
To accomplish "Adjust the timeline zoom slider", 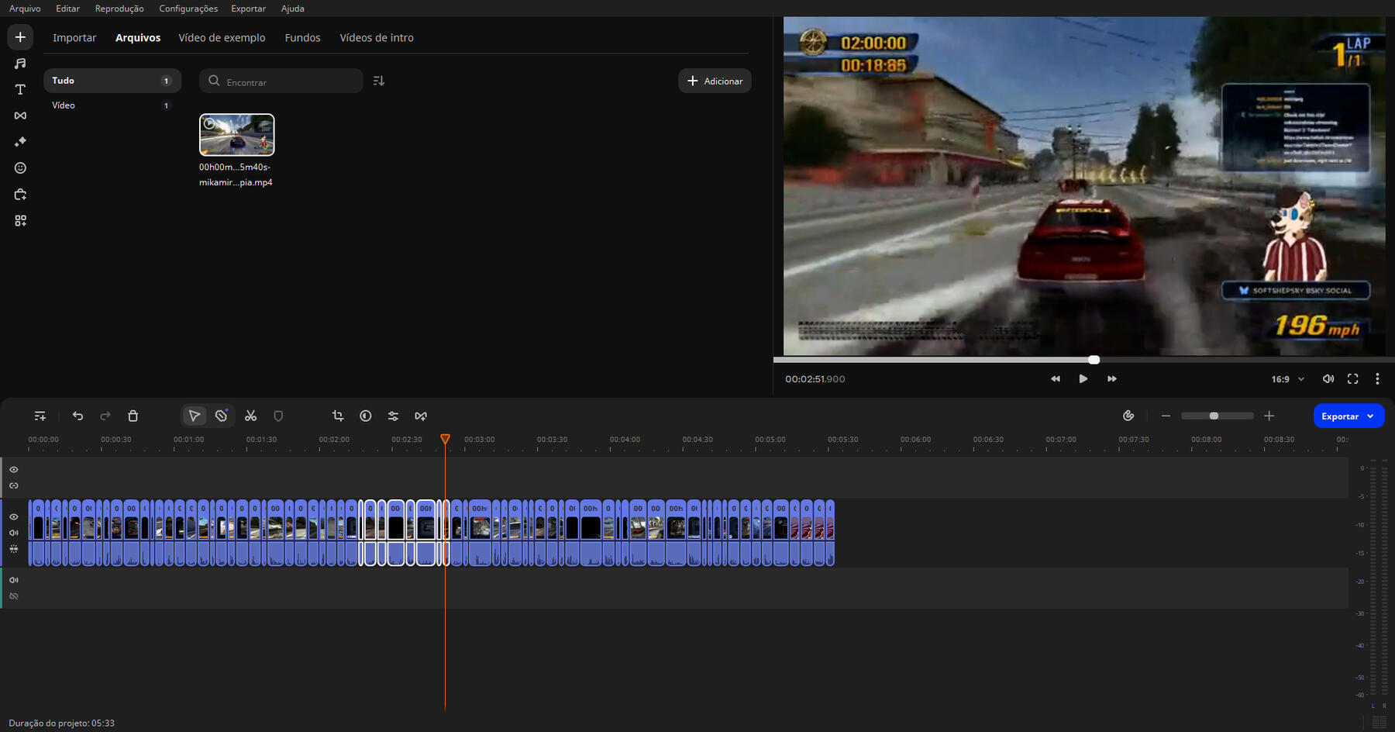I will [x=1214, y=416].
